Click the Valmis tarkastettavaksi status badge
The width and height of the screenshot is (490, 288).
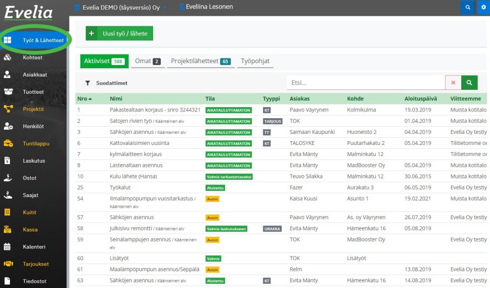[229, 177]
